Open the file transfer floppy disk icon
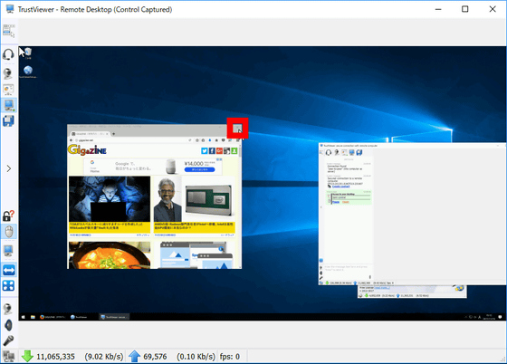The width and height of the screenshot is (507, 364). click(x=8, y=121)
